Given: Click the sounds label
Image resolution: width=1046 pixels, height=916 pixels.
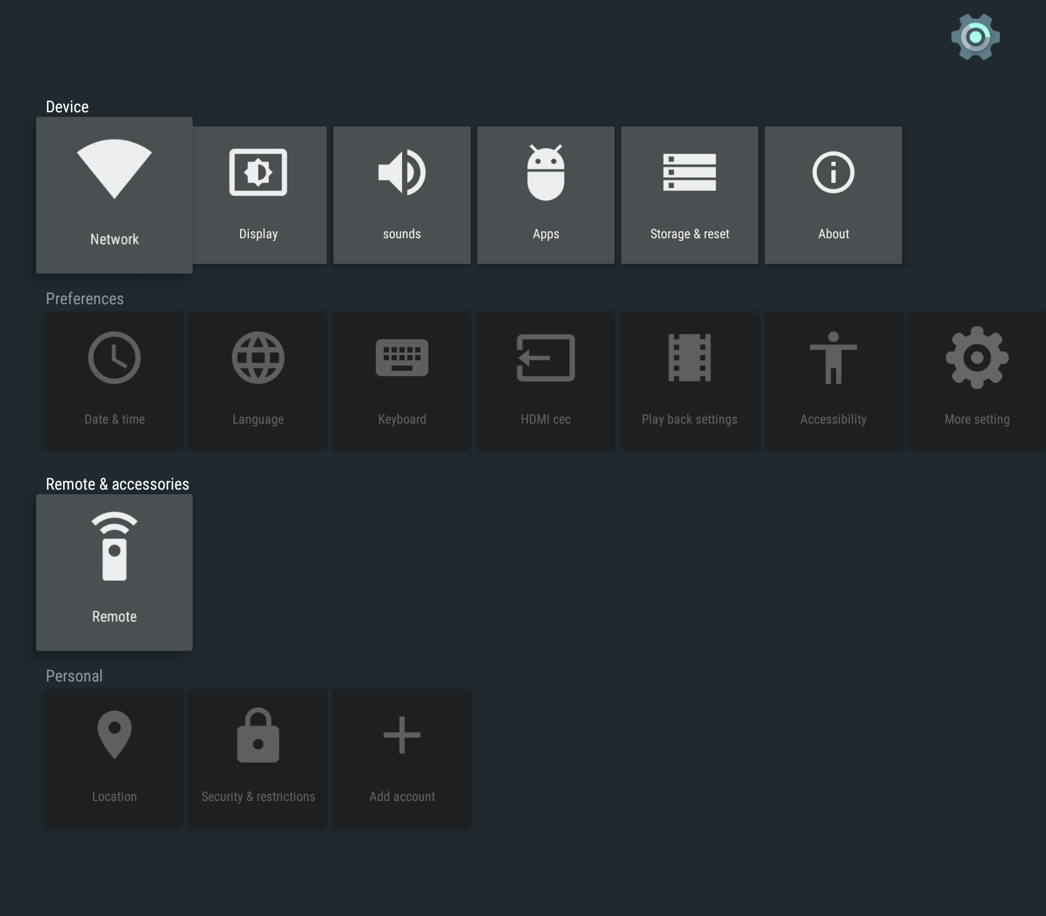Looking at the screenshot, I should [x=402, y=234].
